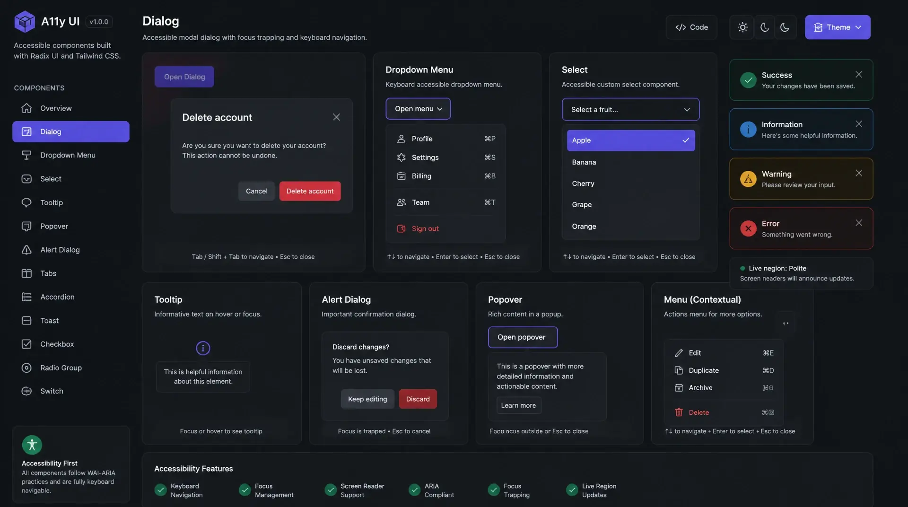
Task: Switch to the rightmost moon theme button
Action: (785, 27)
